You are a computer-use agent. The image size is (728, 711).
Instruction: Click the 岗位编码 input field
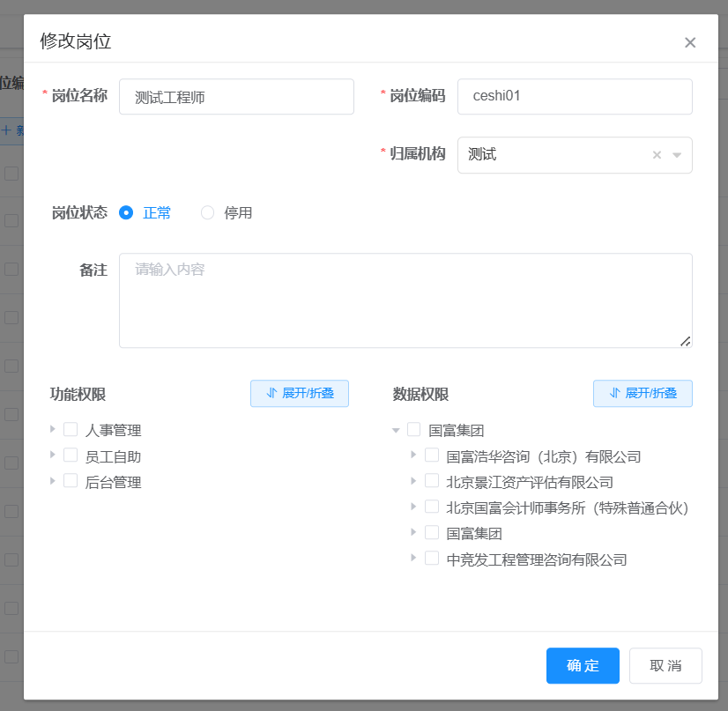pyautogui.click(x=575, y=97)
